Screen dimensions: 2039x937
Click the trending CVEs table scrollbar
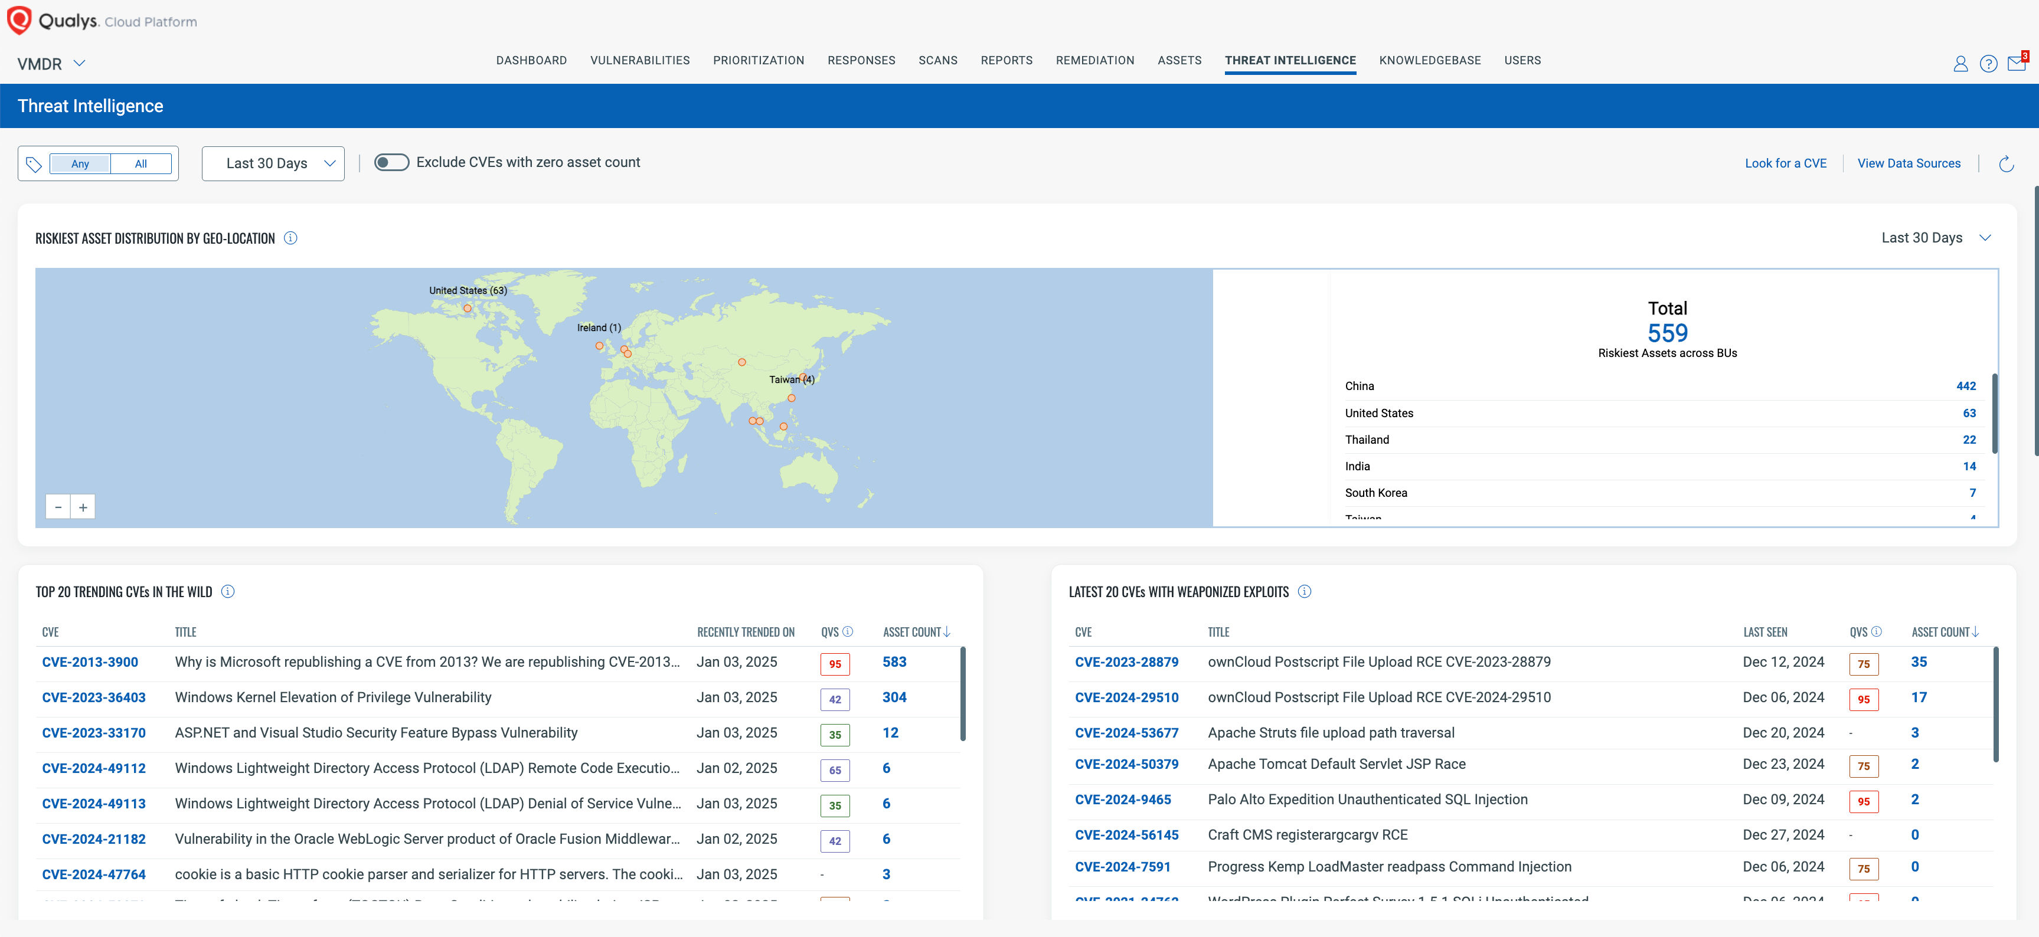pyautogui.click(x=962, y=694)
